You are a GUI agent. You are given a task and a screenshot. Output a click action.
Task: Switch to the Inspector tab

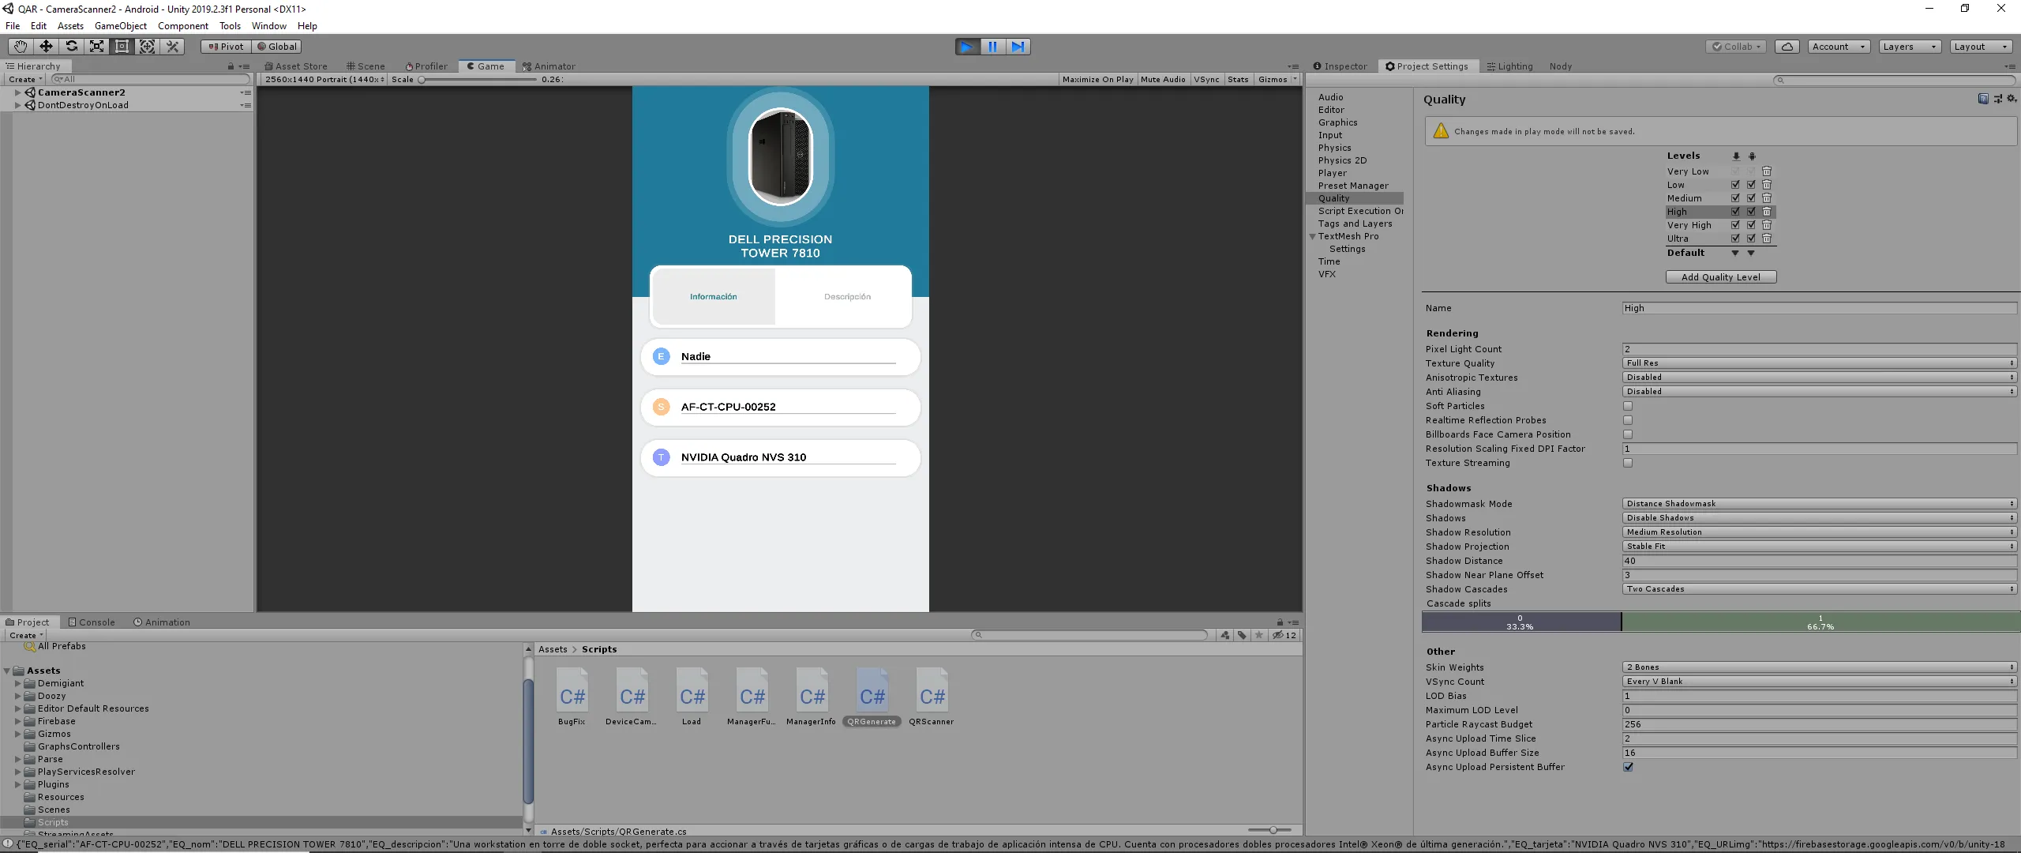(1340, 66)
